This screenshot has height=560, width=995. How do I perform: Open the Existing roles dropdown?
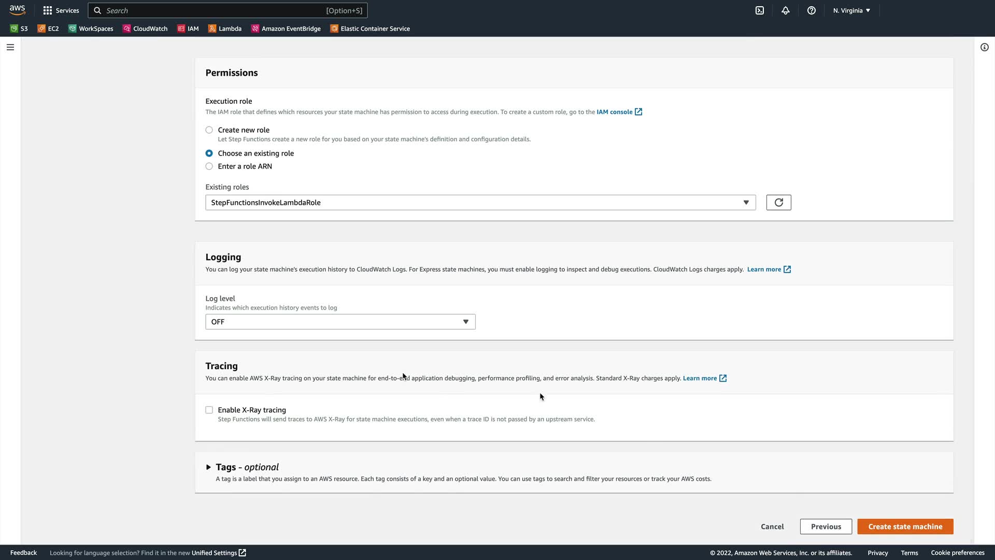pyautogui.click(x=480, y=202)
